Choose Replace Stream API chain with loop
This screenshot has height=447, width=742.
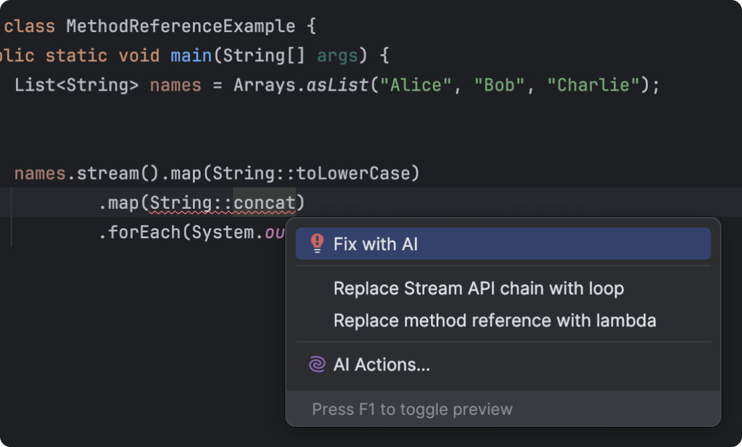pos(478,288)
